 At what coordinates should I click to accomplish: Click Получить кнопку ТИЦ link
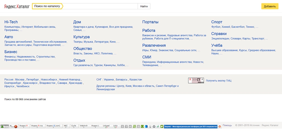click(219, 81)
